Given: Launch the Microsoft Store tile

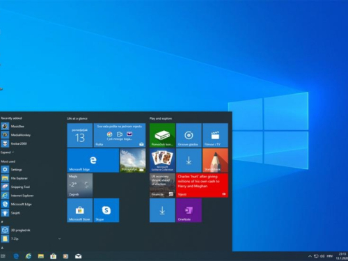Looking at the screenshot, I should (80, 210).
